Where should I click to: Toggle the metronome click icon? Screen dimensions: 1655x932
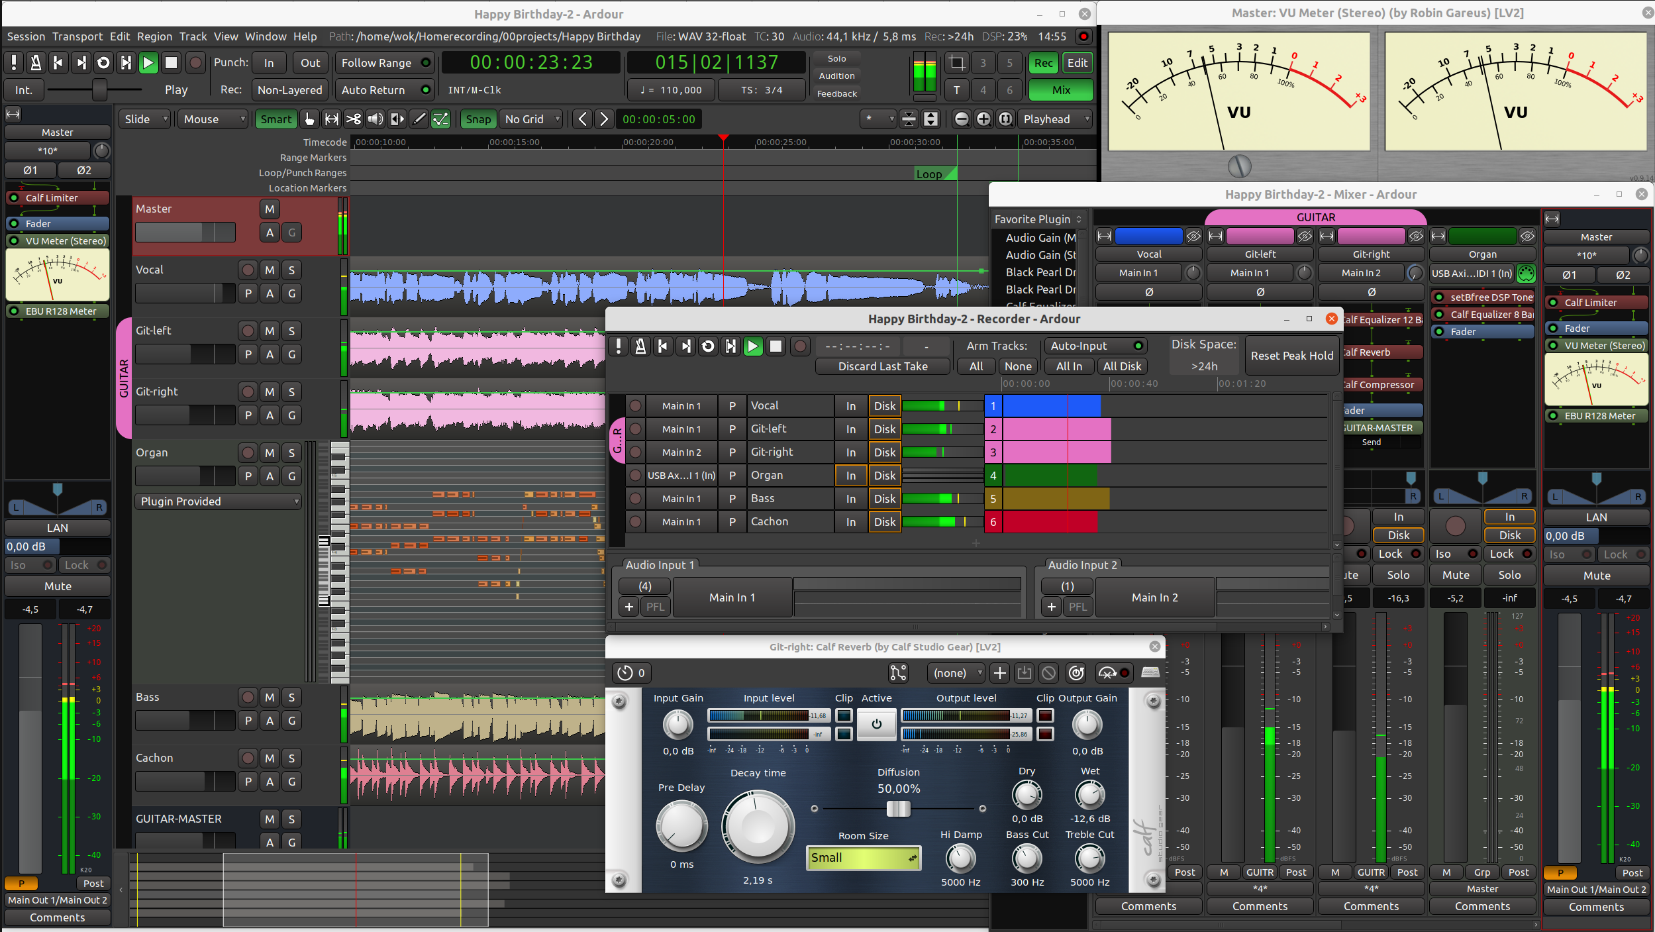coord(36,63)
